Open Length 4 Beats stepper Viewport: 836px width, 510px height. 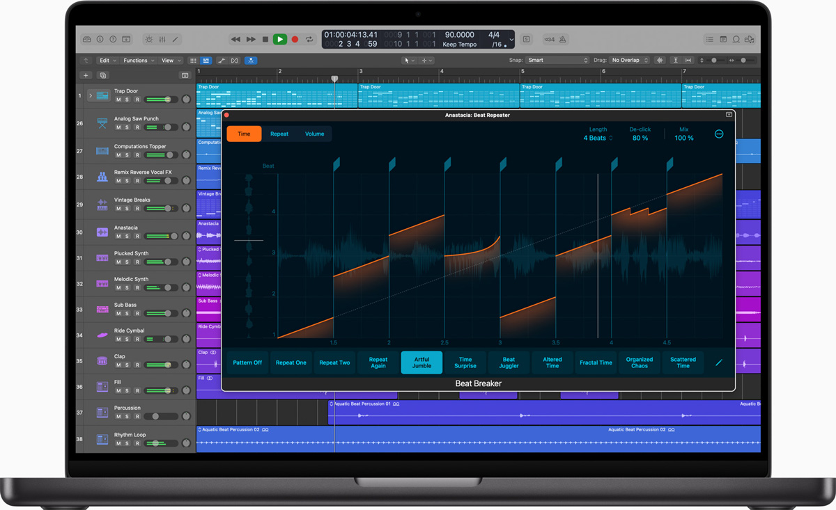pos(598,138)
